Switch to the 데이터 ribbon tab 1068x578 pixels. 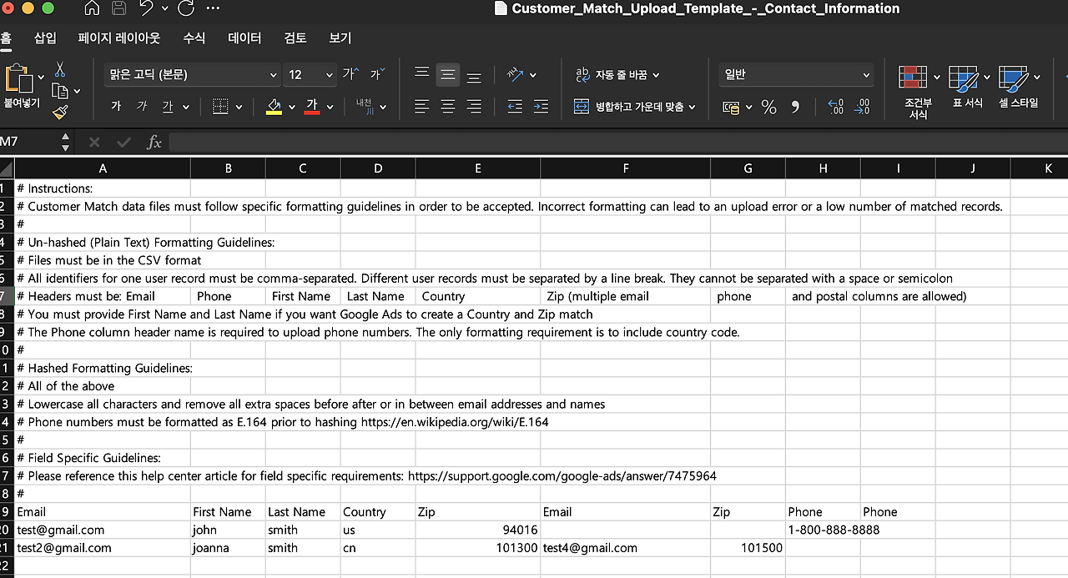[244, 38]
